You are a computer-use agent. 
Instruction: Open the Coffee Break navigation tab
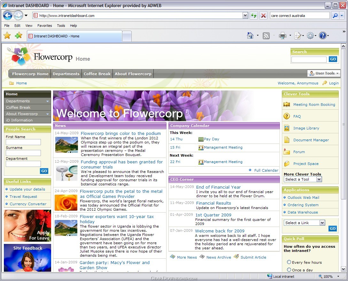97,74
